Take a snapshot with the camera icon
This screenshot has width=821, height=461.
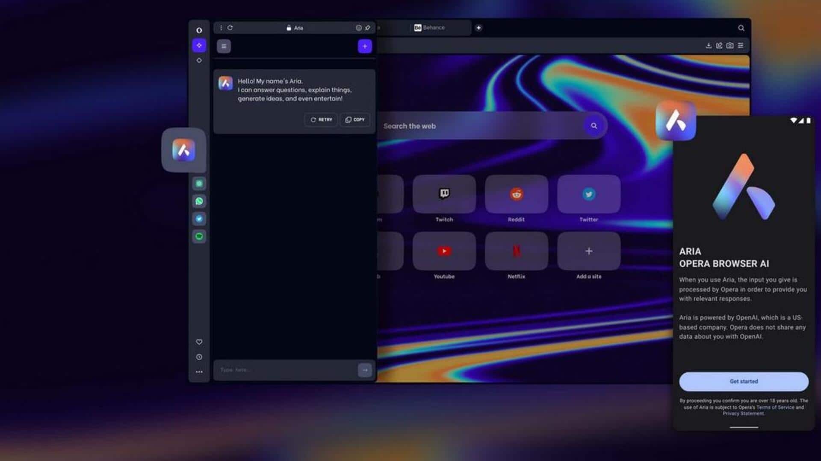[730, 45]
